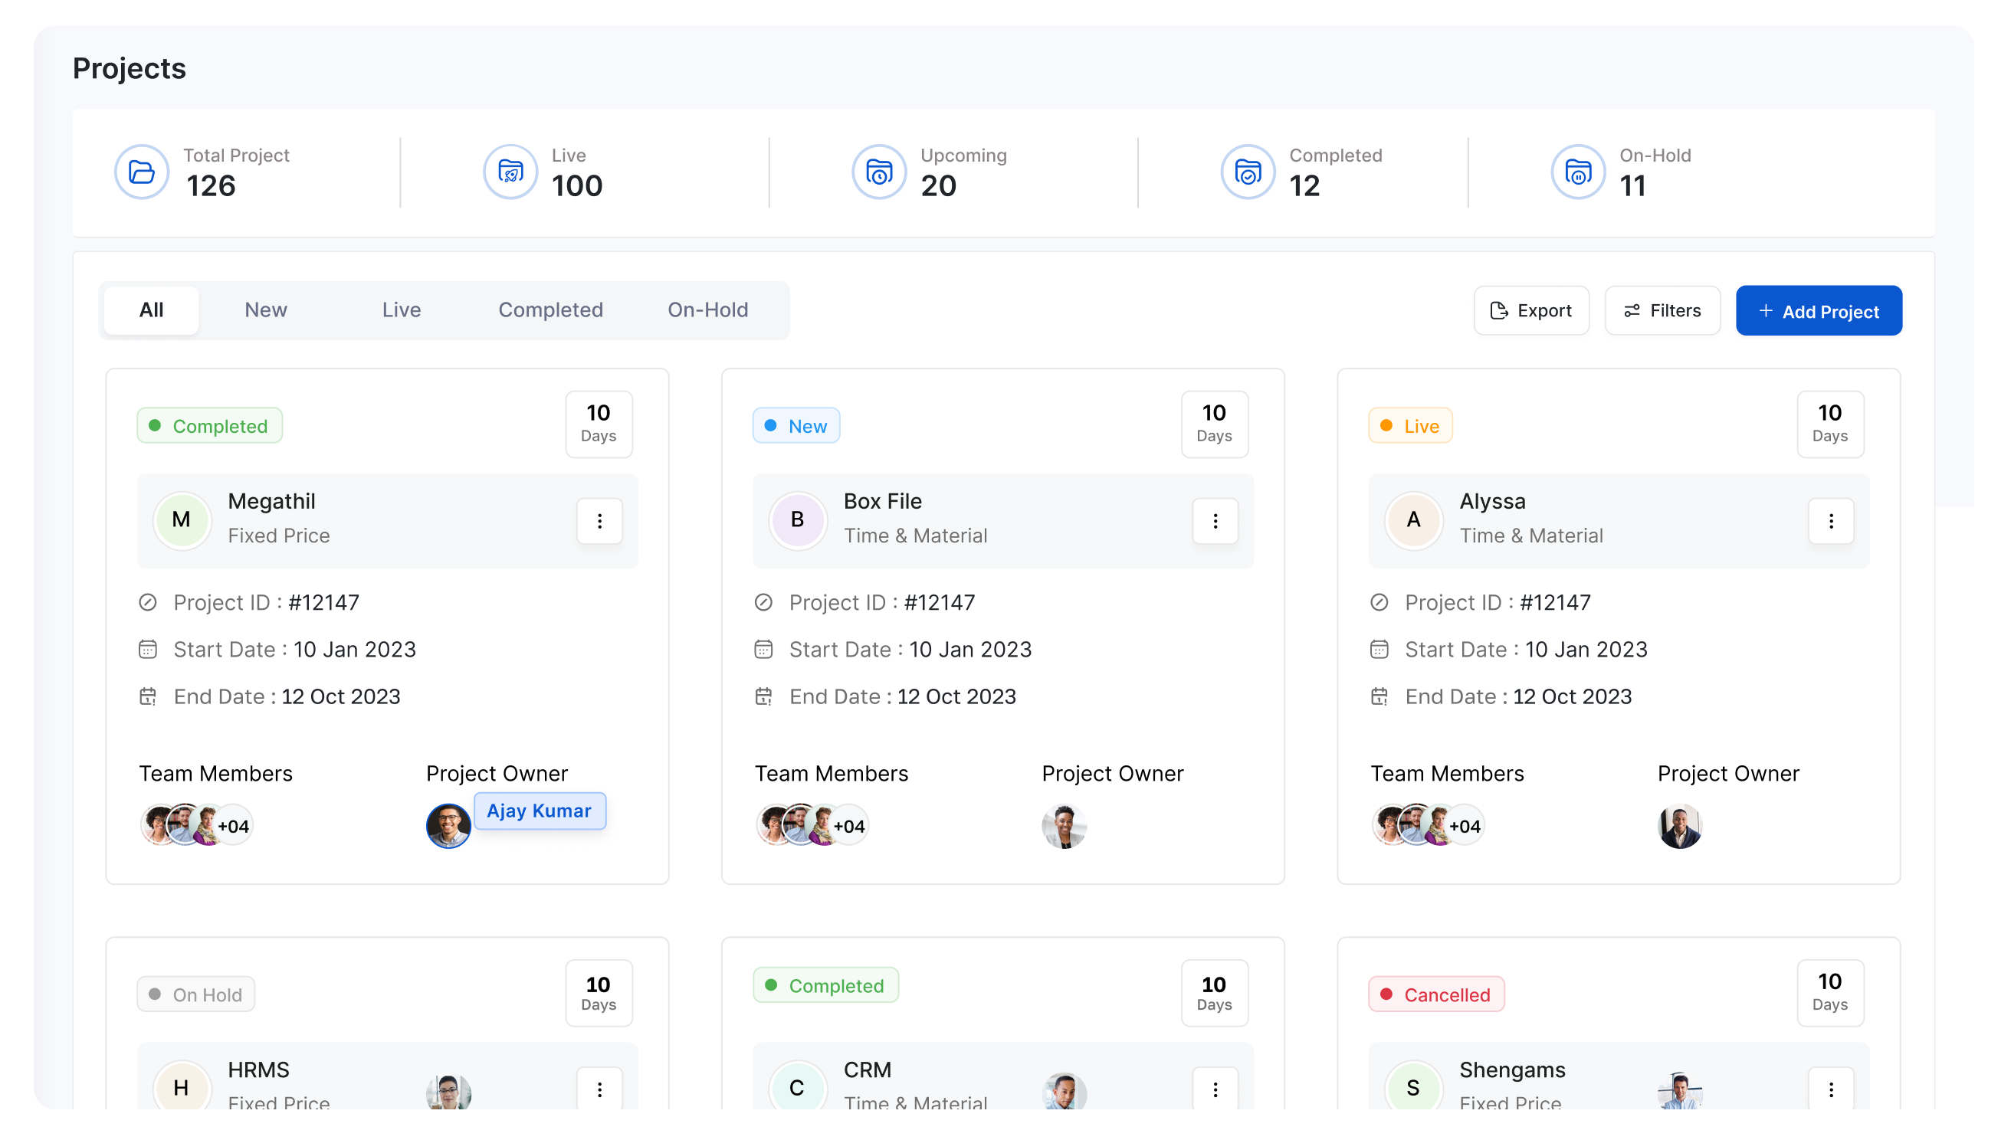Click the 10 Days box on Box File card
The height and width of the screenshot is (1140, 2011).
[x=1214, y=424]
